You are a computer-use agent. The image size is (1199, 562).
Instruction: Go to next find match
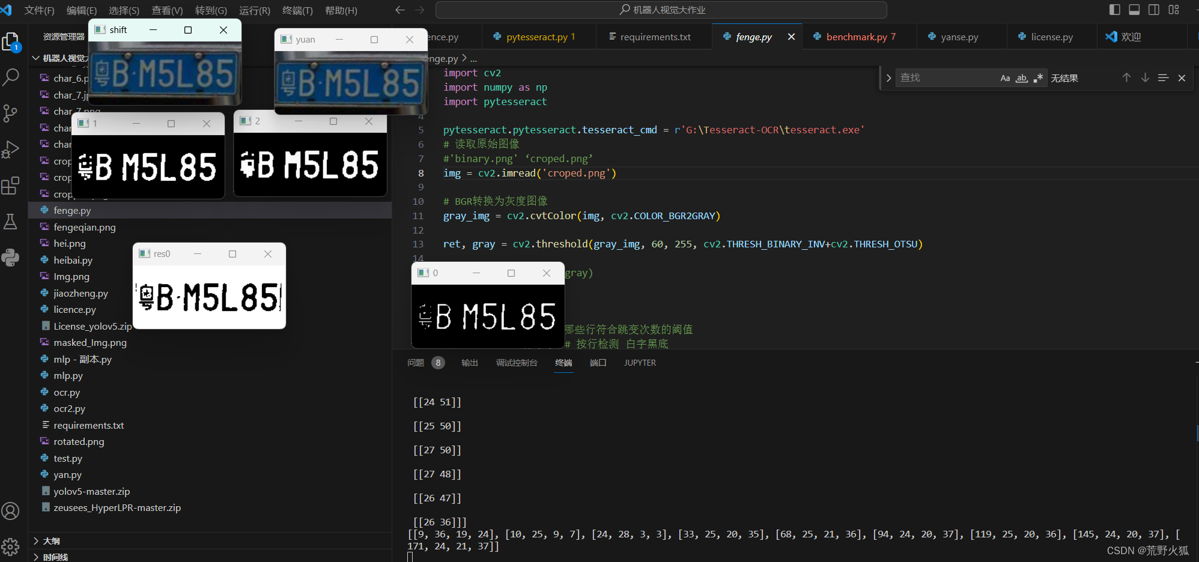pyautogui.click(x=1145, y=78)
